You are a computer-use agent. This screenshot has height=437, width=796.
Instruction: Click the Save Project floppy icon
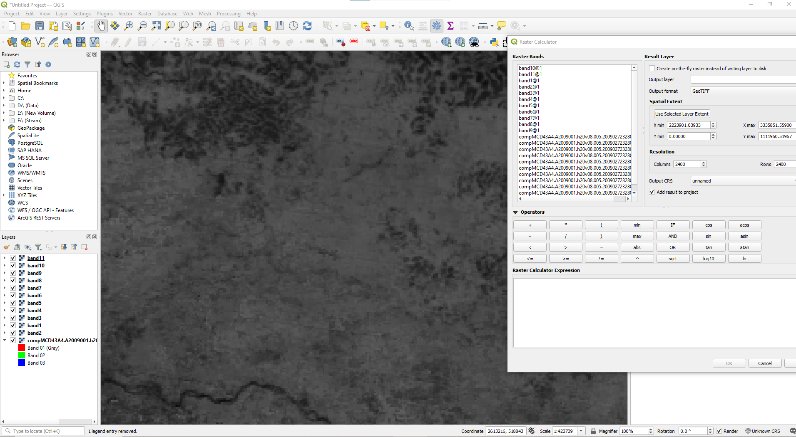40,26
